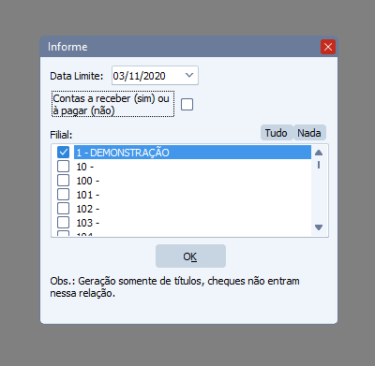Screen dimensions: 375x366
Task: Uncheck the 1 - DEMONSTRAÇÃO checkbox
Action: pos(63,153)
